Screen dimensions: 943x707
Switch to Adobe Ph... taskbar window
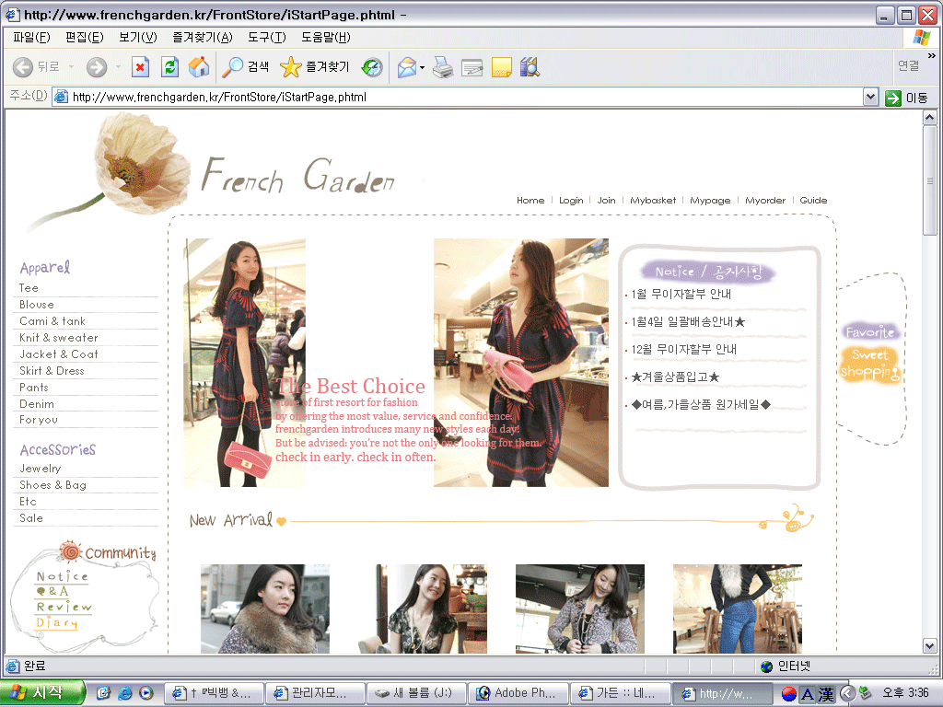point(517,693)
